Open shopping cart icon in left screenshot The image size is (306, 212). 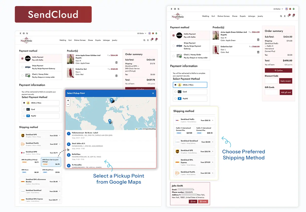coord(156,40)
